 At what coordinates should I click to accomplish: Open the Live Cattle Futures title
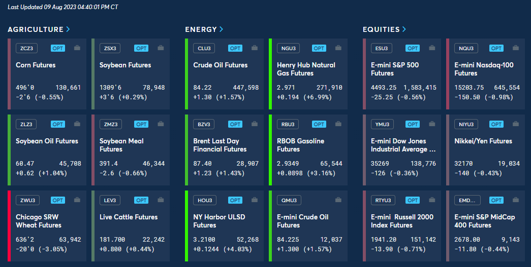(x=129, y=217)
